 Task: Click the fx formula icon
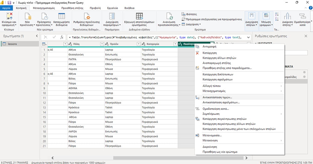coord(62,37)
